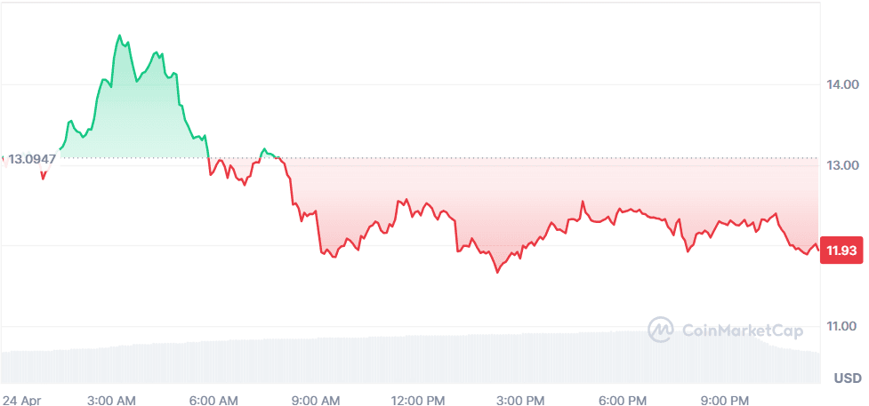Image resolution: width=869 pixels, height=406 pixels.
Task: Select the 11.00 price axis label
Action: tap(841, 327)
